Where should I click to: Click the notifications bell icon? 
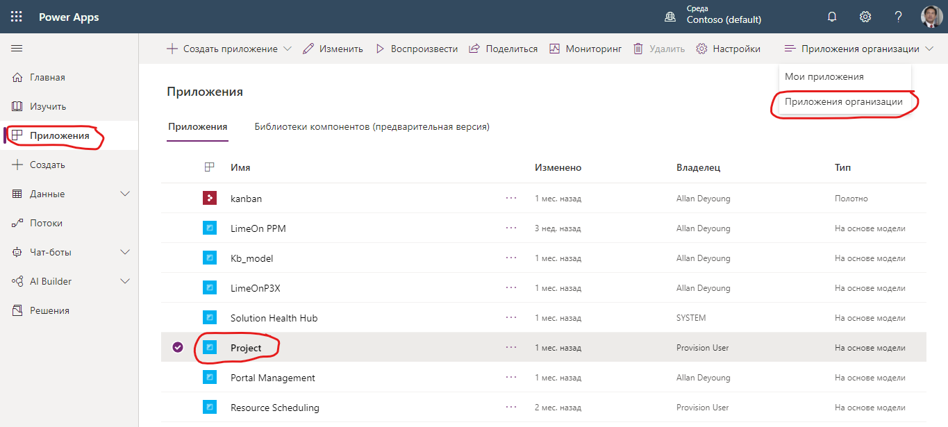point(832,17)
